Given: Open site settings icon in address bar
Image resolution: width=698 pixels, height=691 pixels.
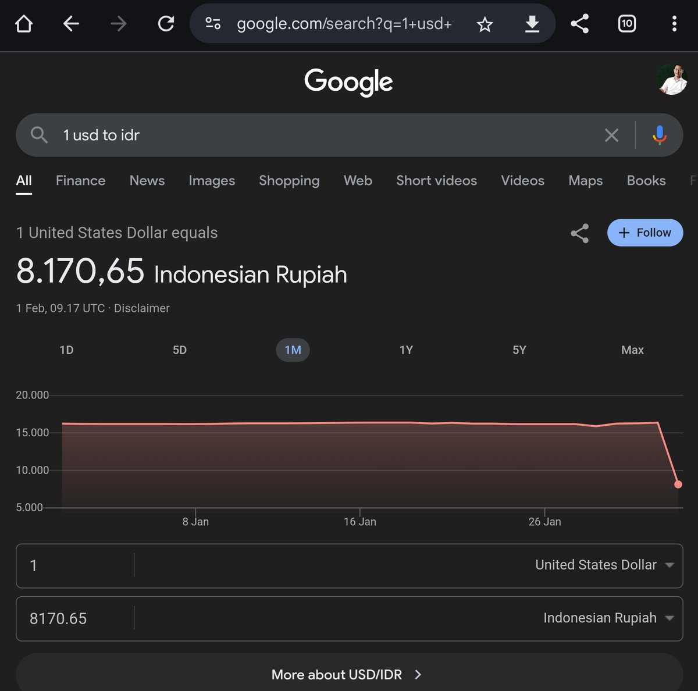Looking at the screenshot, I should (213, 24).
